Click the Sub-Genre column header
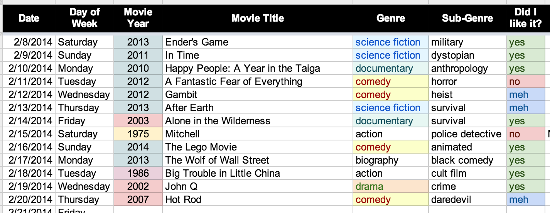Viewport: 550px width, 213px height. coord(467,18)
